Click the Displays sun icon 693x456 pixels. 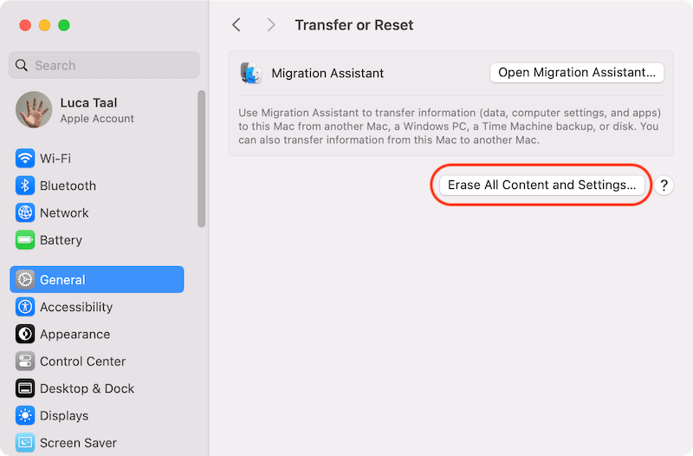pos(25,416)
